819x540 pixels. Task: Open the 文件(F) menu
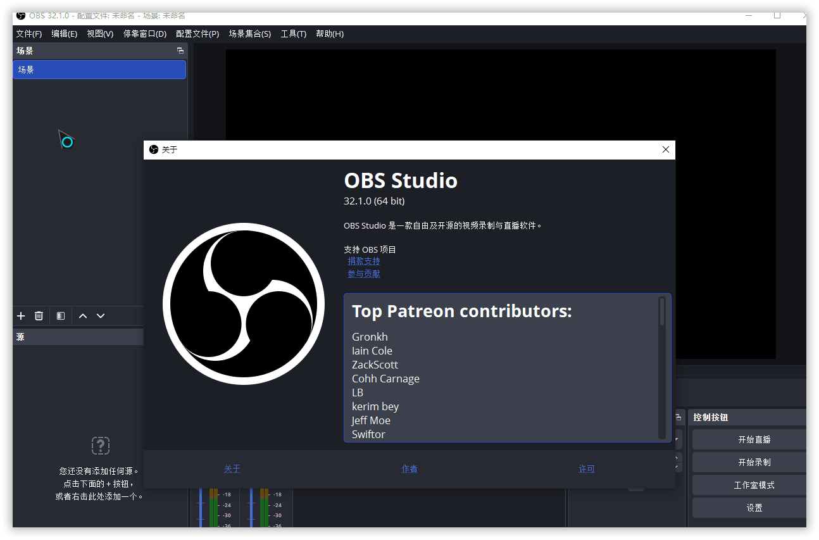[28, 34]
